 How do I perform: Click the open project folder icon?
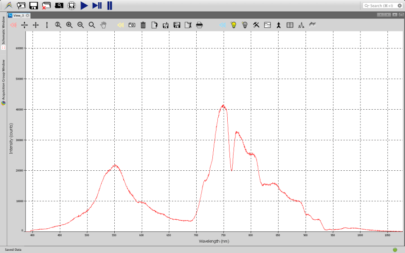[x=21, y=5]
